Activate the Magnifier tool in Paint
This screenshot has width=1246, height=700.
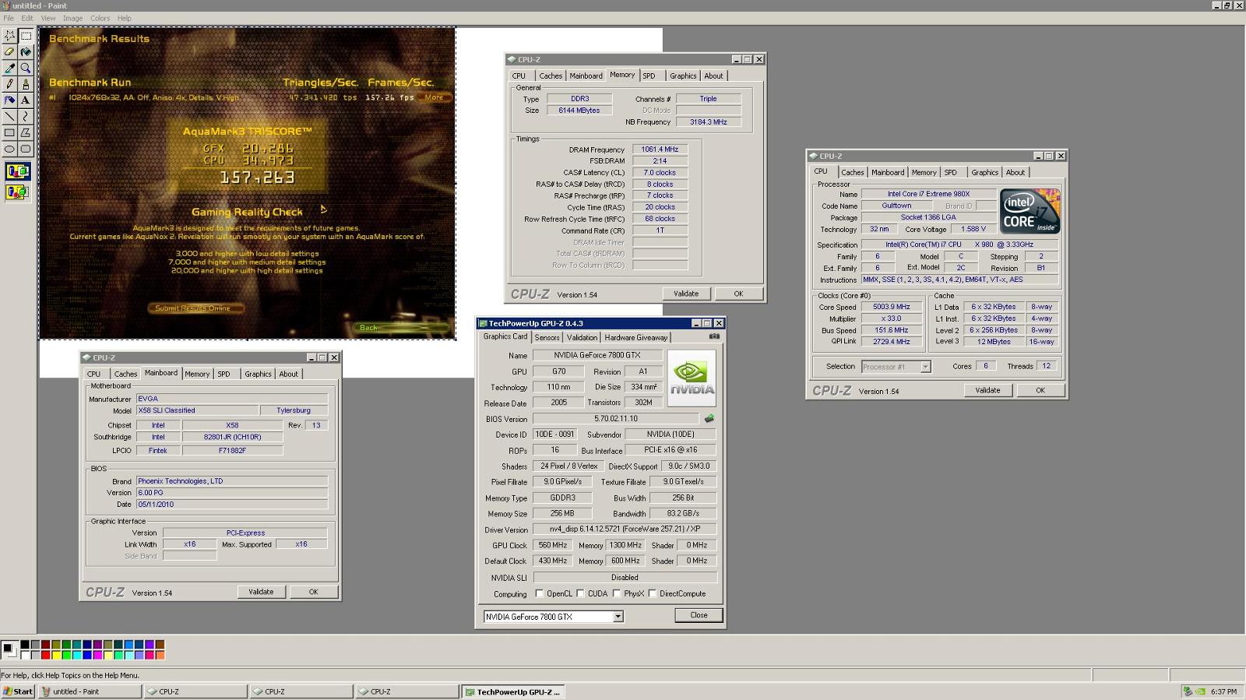tap(26, 69)
